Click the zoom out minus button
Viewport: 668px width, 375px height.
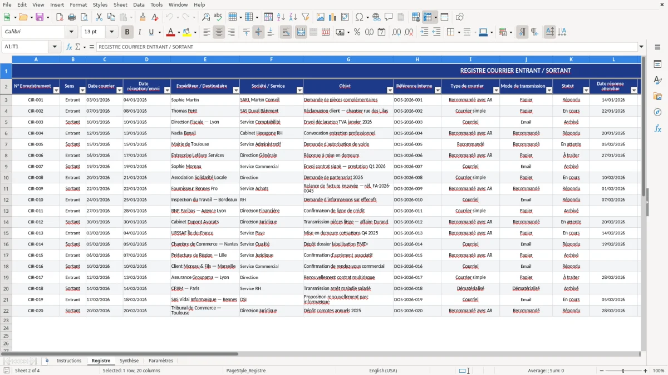[601, 371]
